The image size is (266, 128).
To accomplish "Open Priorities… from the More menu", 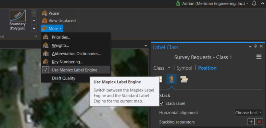I will click(76, 37).
